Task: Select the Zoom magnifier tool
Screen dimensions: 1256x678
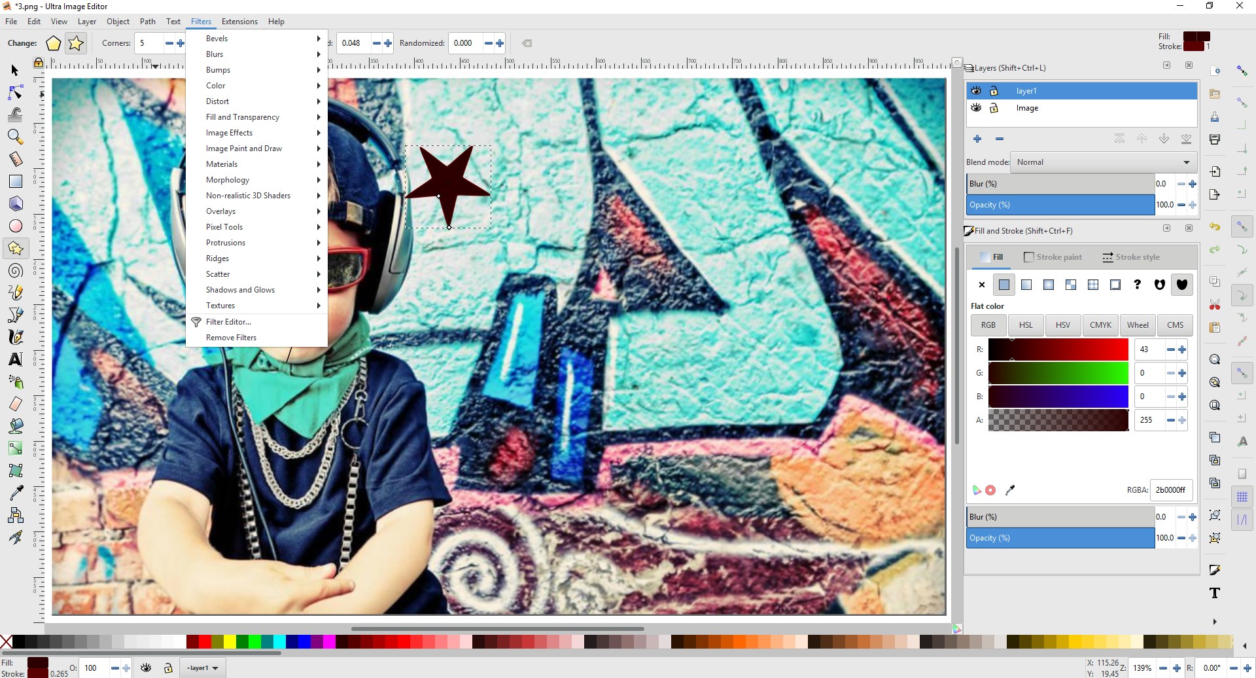Action: [x=15, y=137]
